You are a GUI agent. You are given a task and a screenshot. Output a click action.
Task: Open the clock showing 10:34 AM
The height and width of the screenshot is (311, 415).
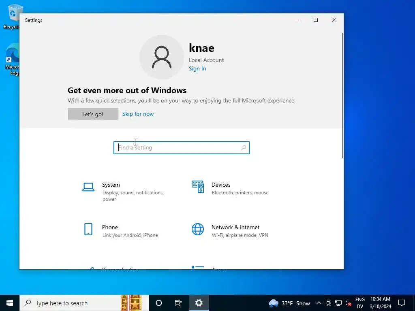click(x=380, y=303)
